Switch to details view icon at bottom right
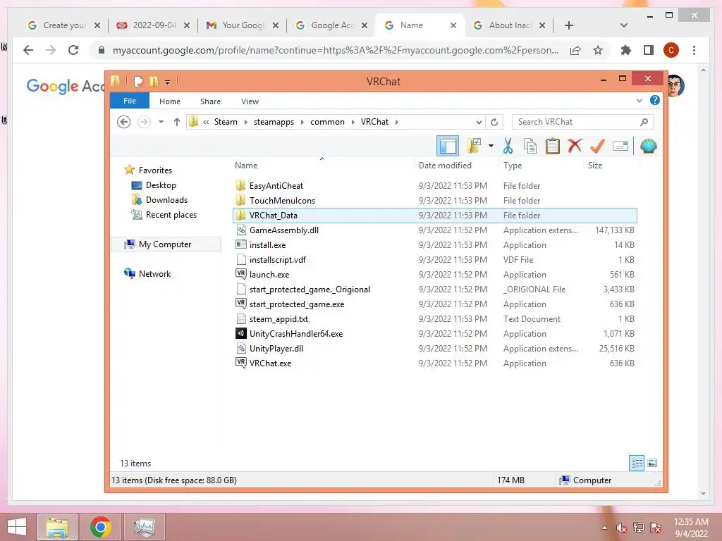The image size is (722, 541). (x=637, y=464)
